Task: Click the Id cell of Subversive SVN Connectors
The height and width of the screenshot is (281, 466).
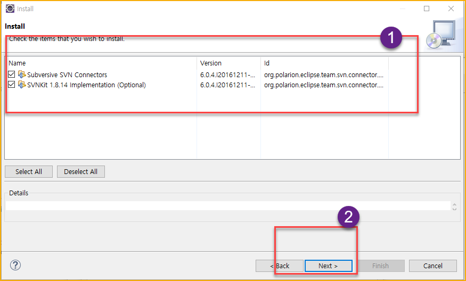Action: 324,75
